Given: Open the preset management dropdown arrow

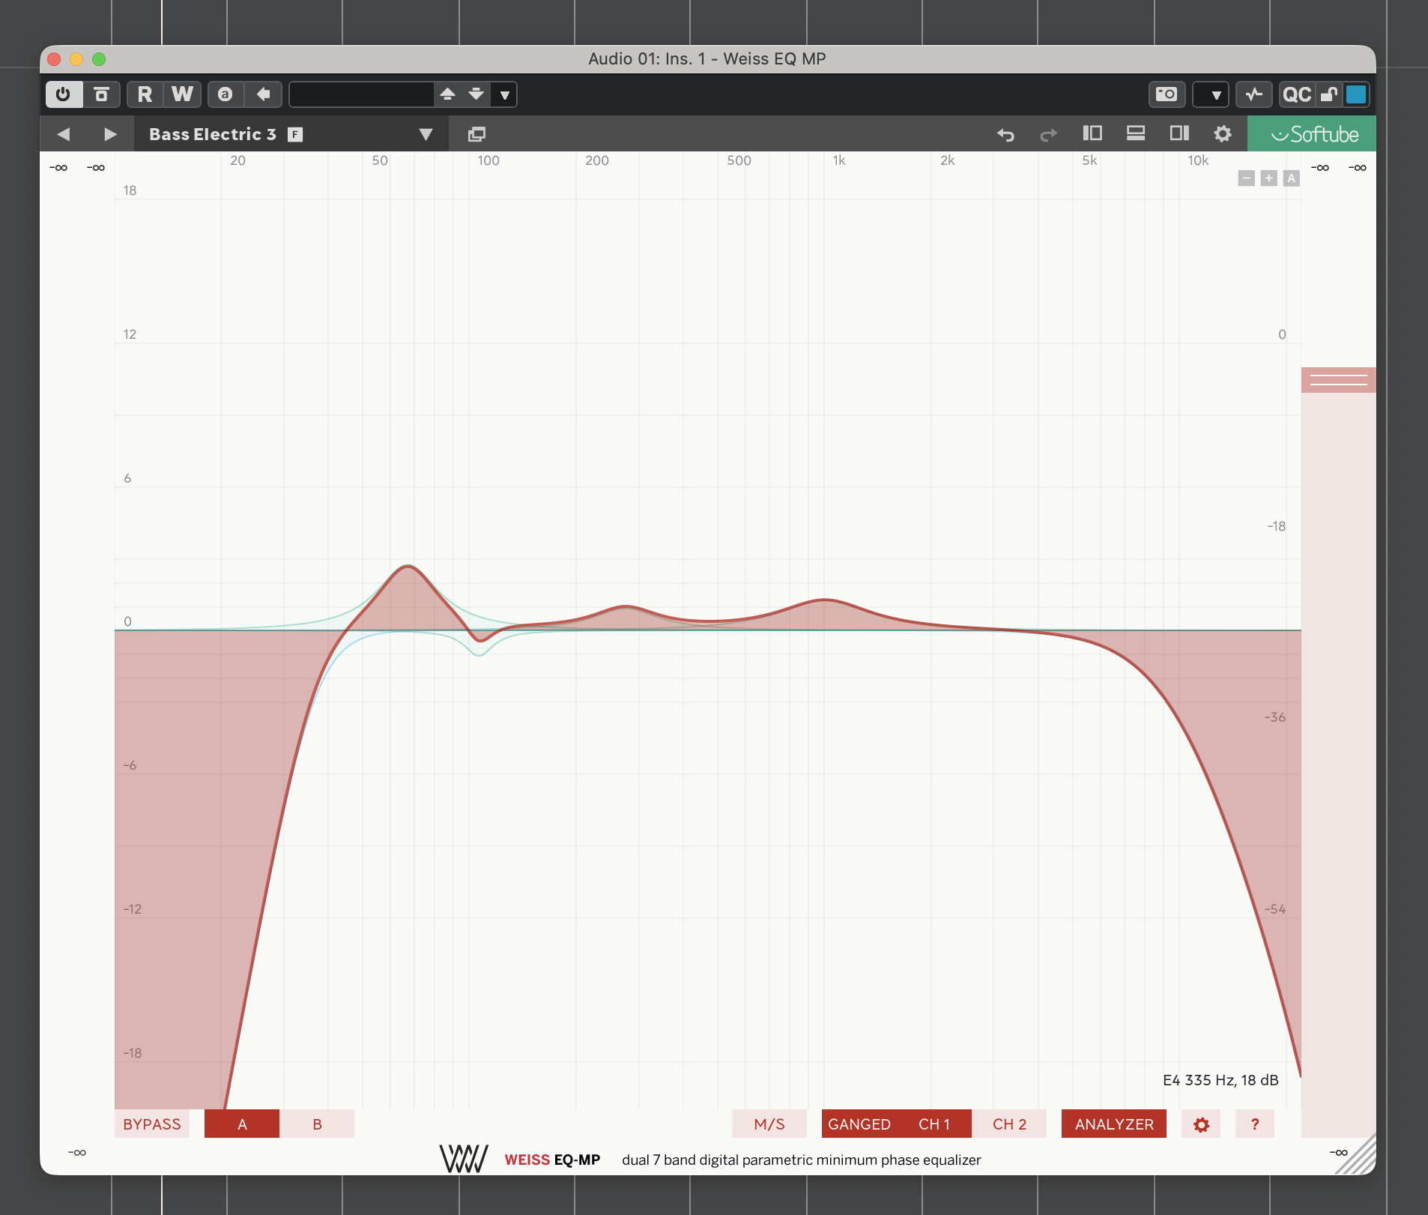Looking at the screenshot, I should [504, 94].
